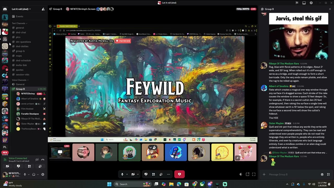Screen dimensions: 334x188
Task: Disconnect from voice using the hang-up icon
Action: click(43, 160)
